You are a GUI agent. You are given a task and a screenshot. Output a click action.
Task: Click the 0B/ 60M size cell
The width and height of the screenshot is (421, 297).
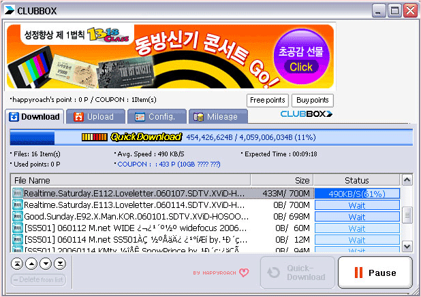click(292, 228)
